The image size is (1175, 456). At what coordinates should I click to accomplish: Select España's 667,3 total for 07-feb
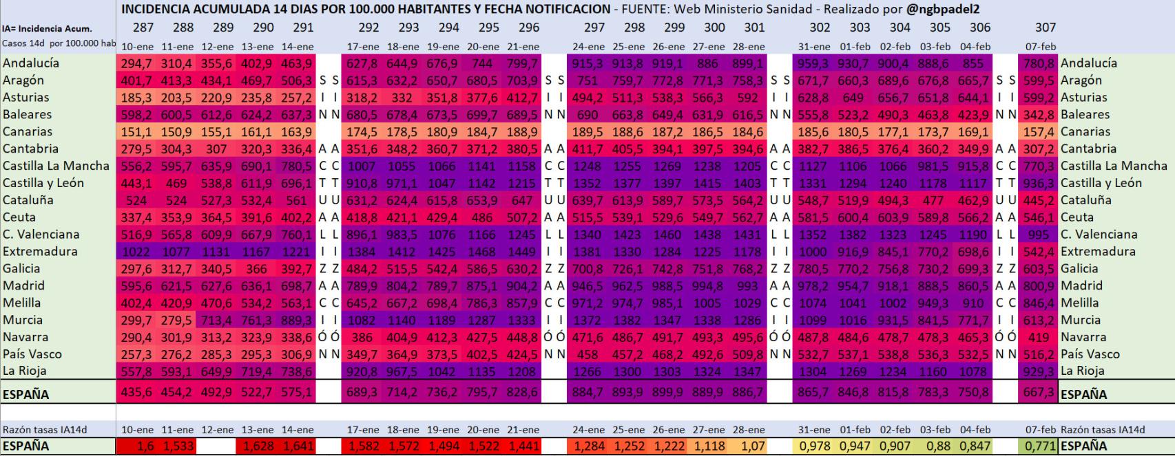[x=1039, y=395]
